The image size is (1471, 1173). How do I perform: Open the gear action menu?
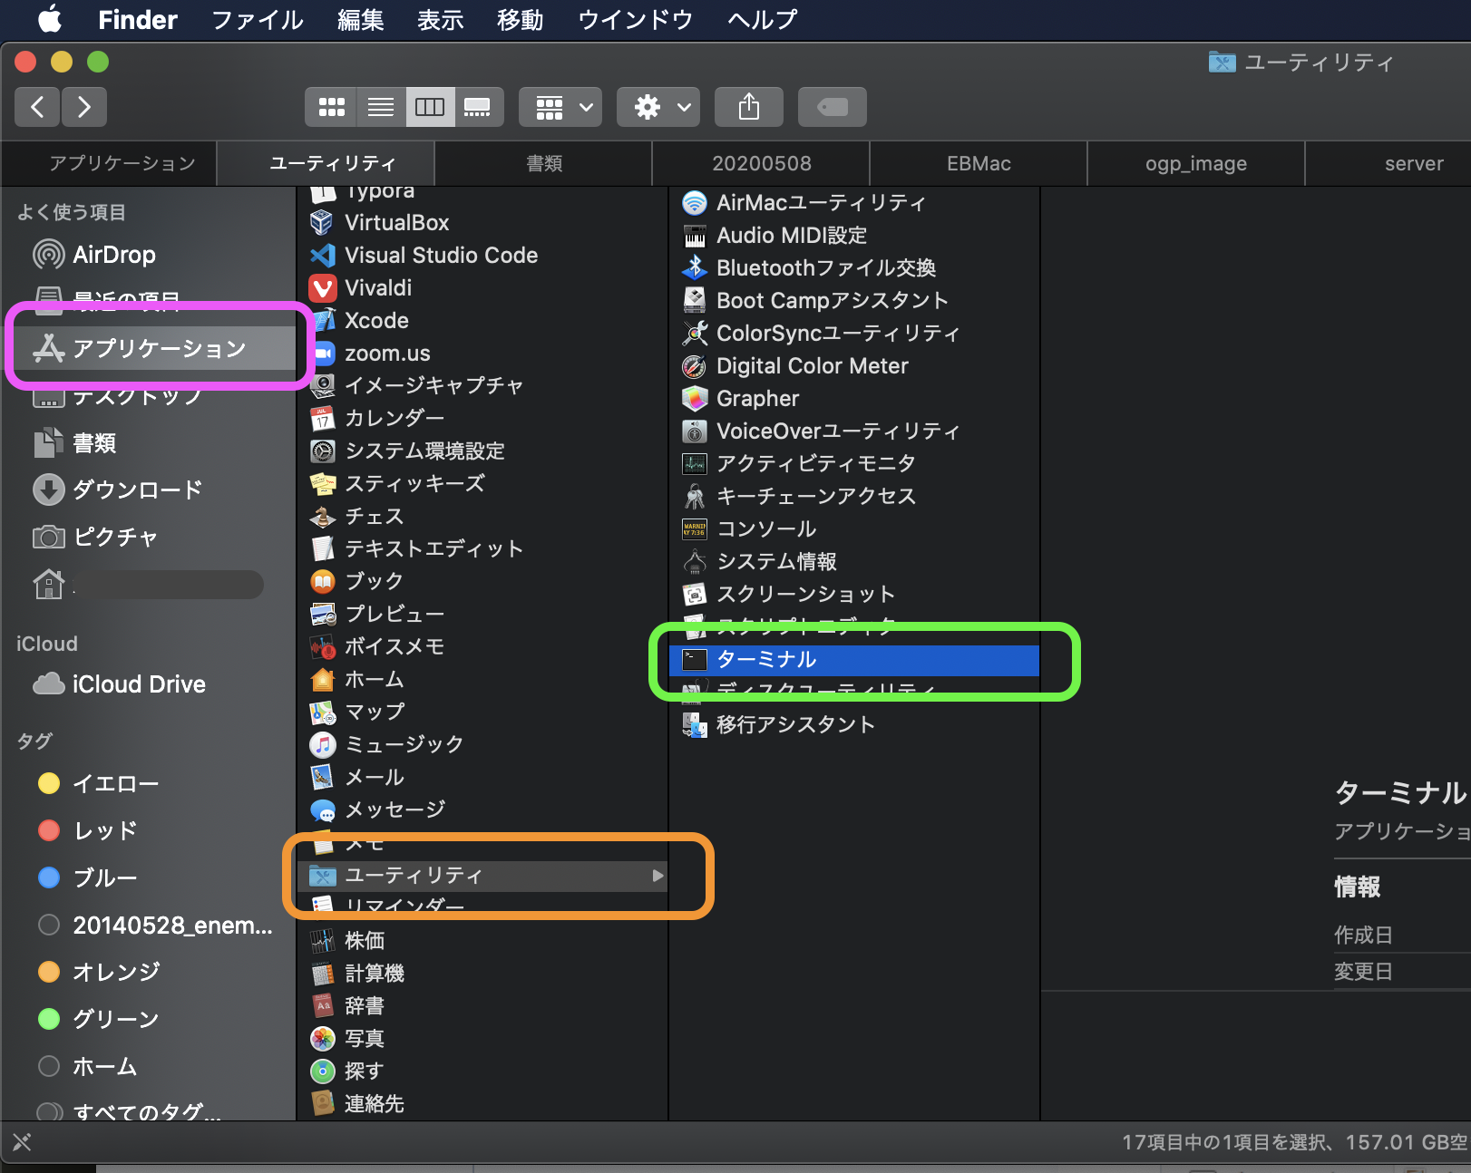pyautogui.click(x=658, y=107)
